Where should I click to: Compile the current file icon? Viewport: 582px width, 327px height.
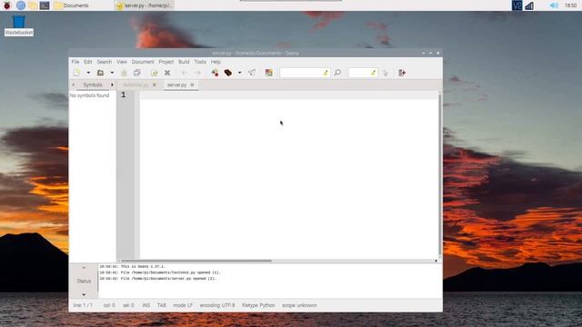click(x=215, y=73)
